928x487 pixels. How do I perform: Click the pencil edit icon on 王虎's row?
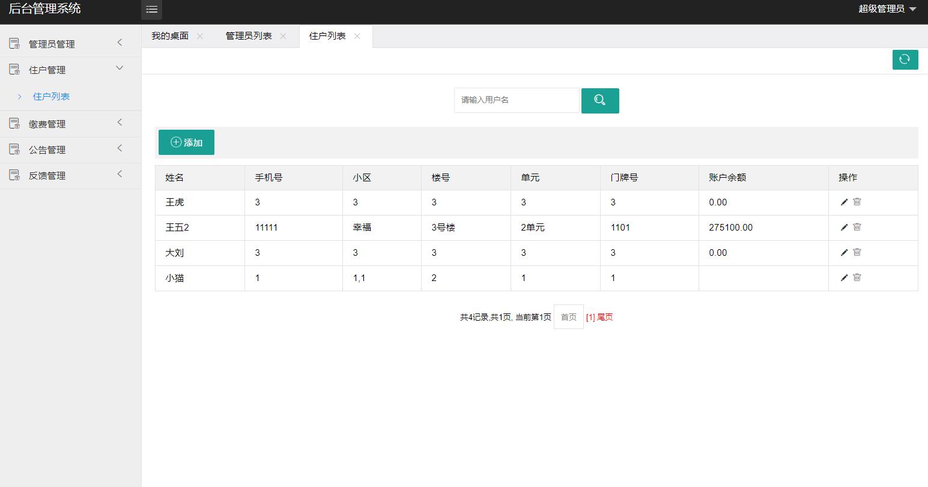tap(844, 202)
